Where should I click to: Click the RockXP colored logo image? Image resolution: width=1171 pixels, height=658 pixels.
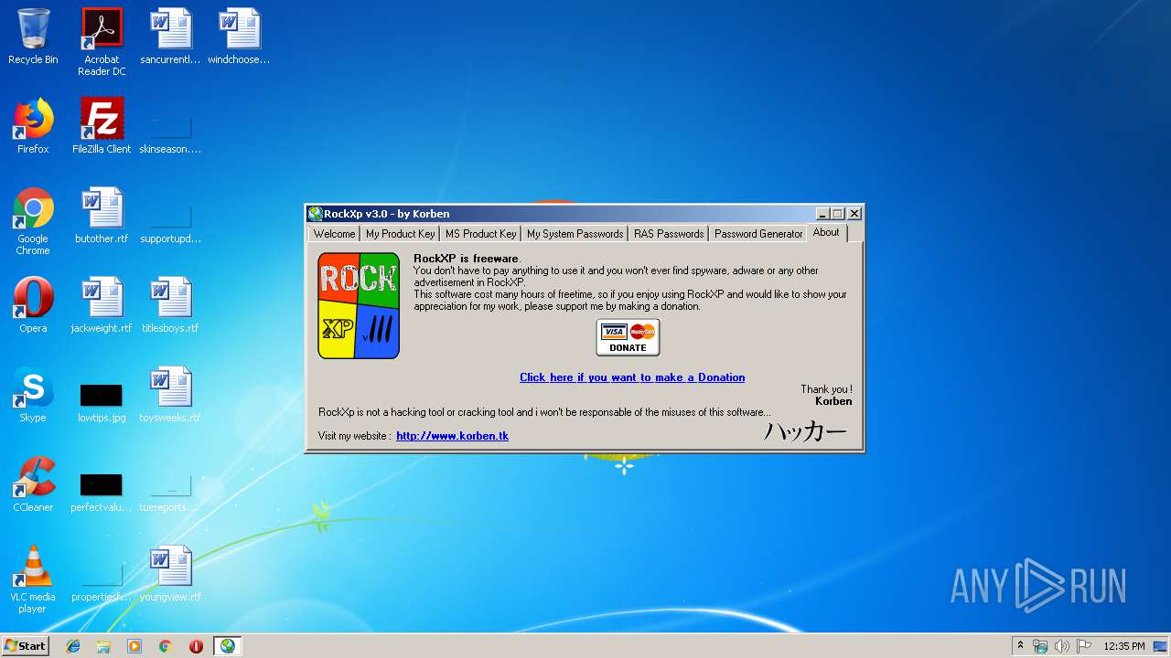359,305
